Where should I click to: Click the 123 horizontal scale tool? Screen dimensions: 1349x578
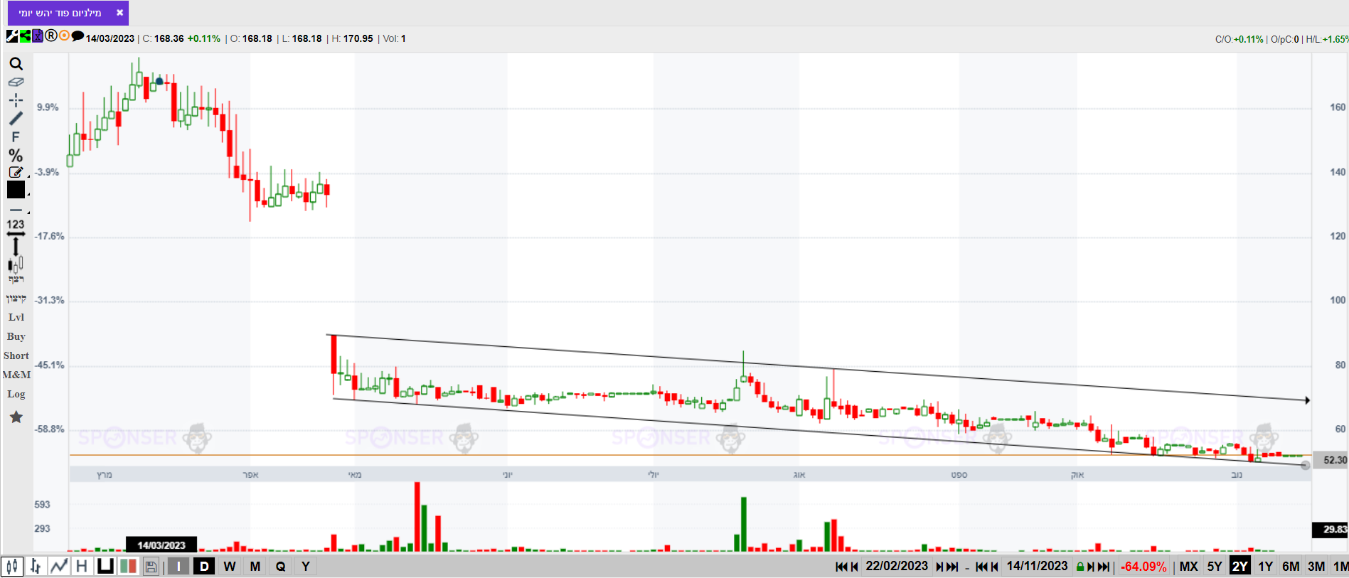(16, 228)
